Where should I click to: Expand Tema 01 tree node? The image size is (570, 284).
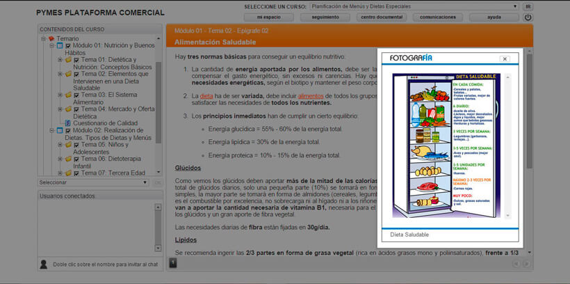point(60,60)
